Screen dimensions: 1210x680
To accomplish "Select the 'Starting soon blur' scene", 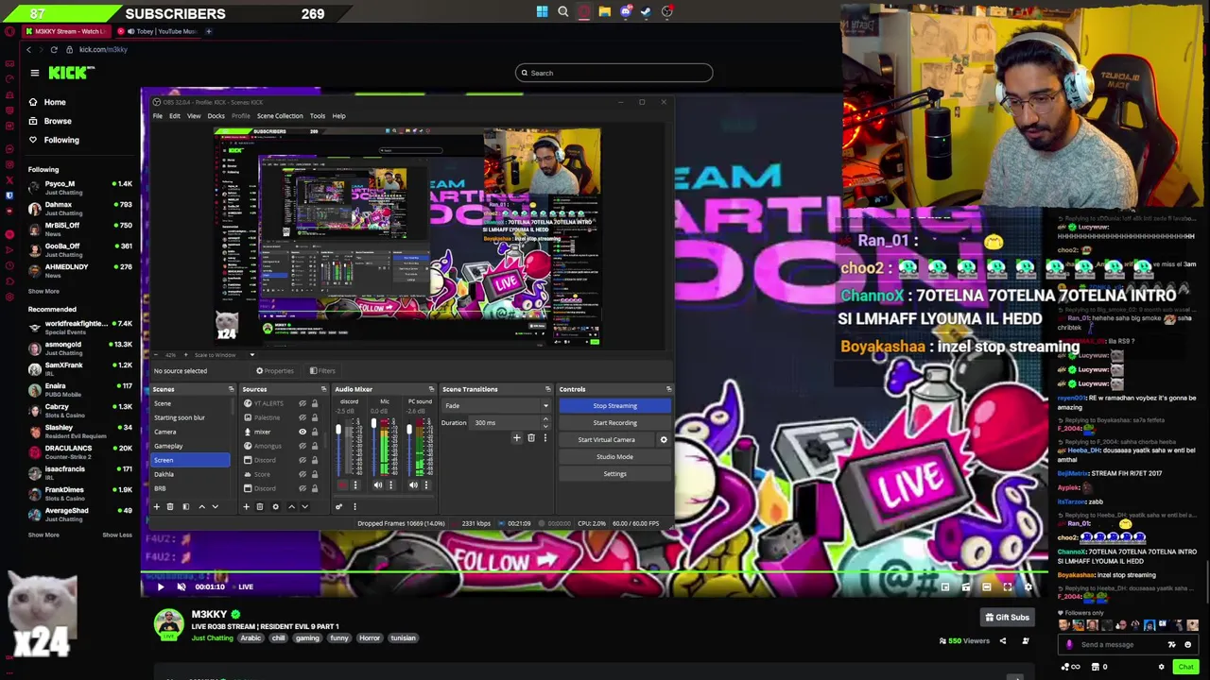I will tap(189, 417).
